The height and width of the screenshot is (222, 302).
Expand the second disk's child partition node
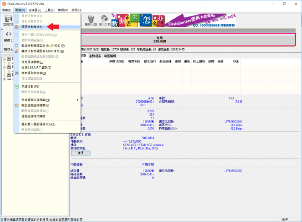9,71
